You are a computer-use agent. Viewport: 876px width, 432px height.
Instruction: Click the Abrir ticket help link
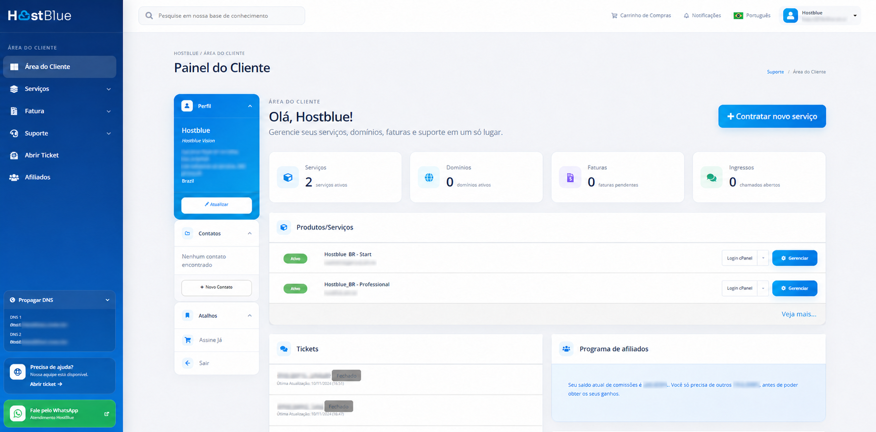(x=46, y=384)
